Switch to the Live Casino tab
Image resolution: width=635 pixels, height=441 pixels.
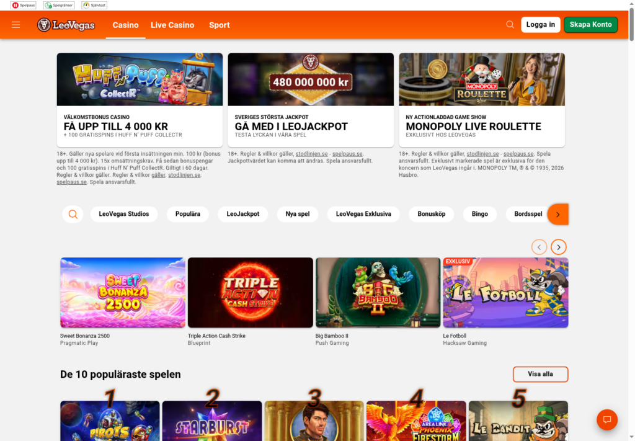click(172, 25)
